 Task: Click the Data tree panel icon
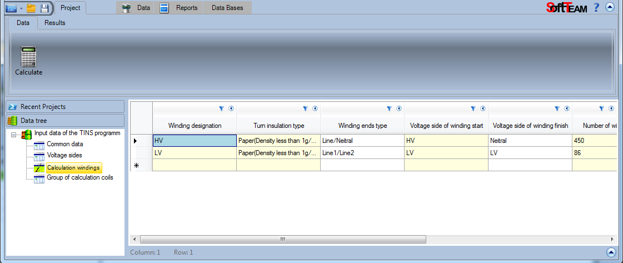pos(13,120)
